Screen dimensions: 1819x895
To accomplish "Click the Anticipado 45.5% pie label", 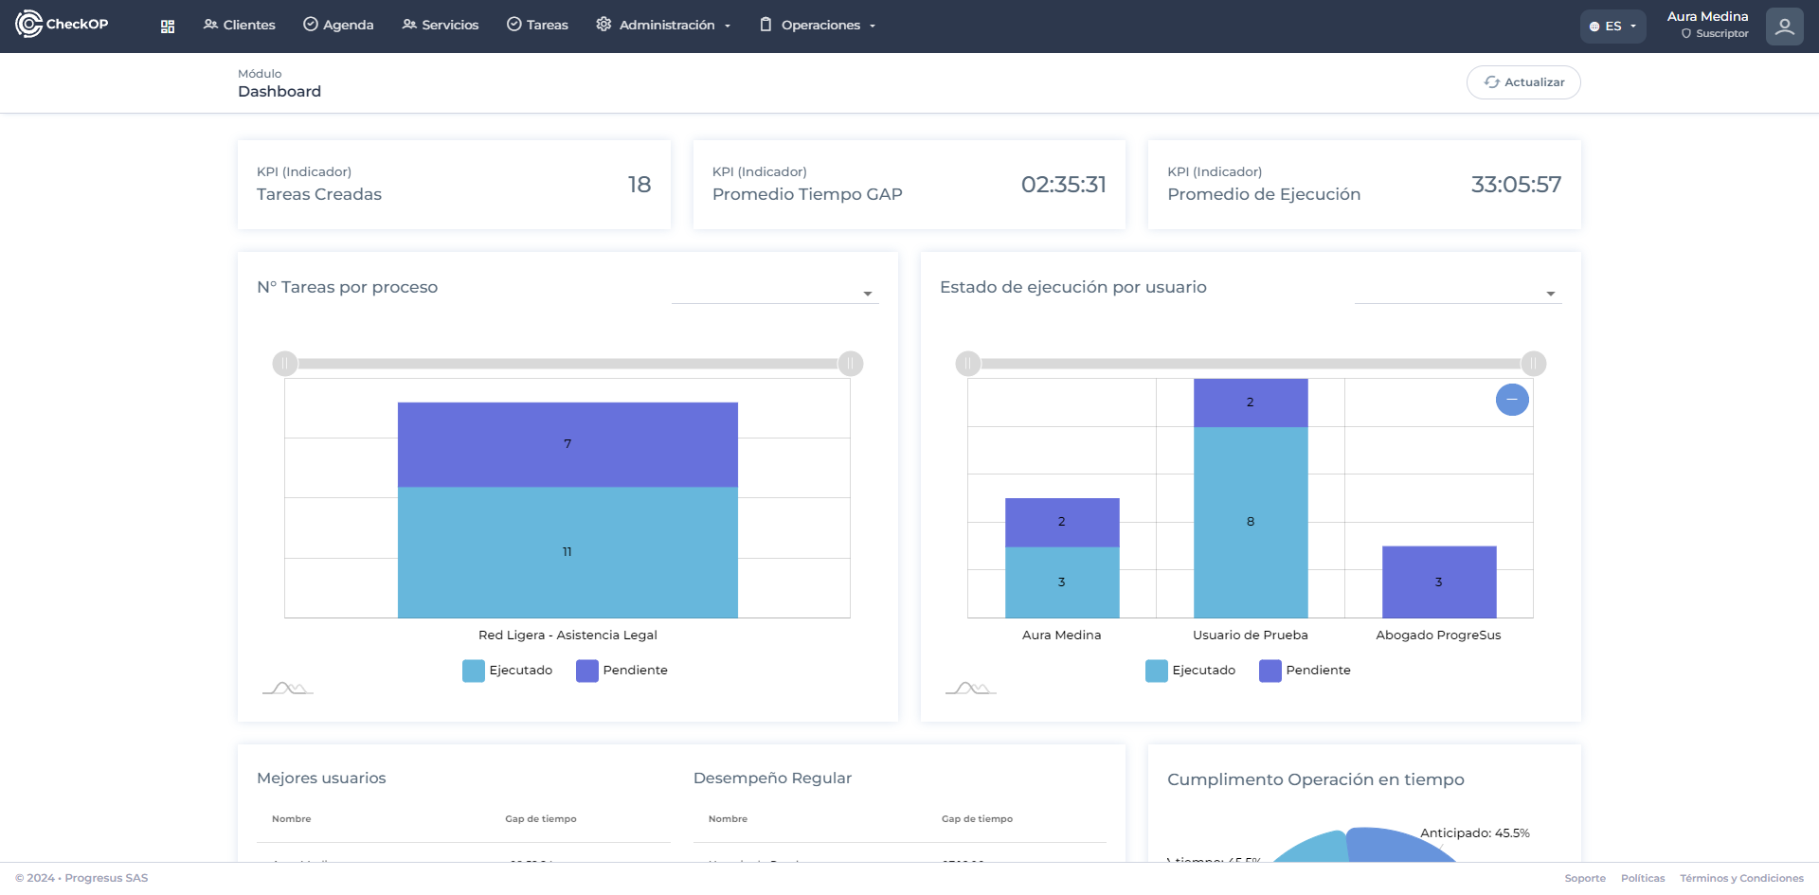I will pos(1475,833).
